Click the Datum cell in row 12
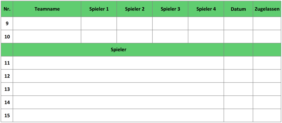Viewport: 282px width, 123px height. [x=238, y=76]
